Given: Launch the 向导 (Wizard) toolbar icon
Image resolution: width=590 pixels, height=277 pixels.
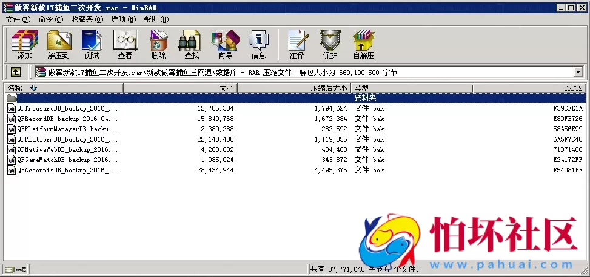Looking at the screenshot, I should pos(225,45).
